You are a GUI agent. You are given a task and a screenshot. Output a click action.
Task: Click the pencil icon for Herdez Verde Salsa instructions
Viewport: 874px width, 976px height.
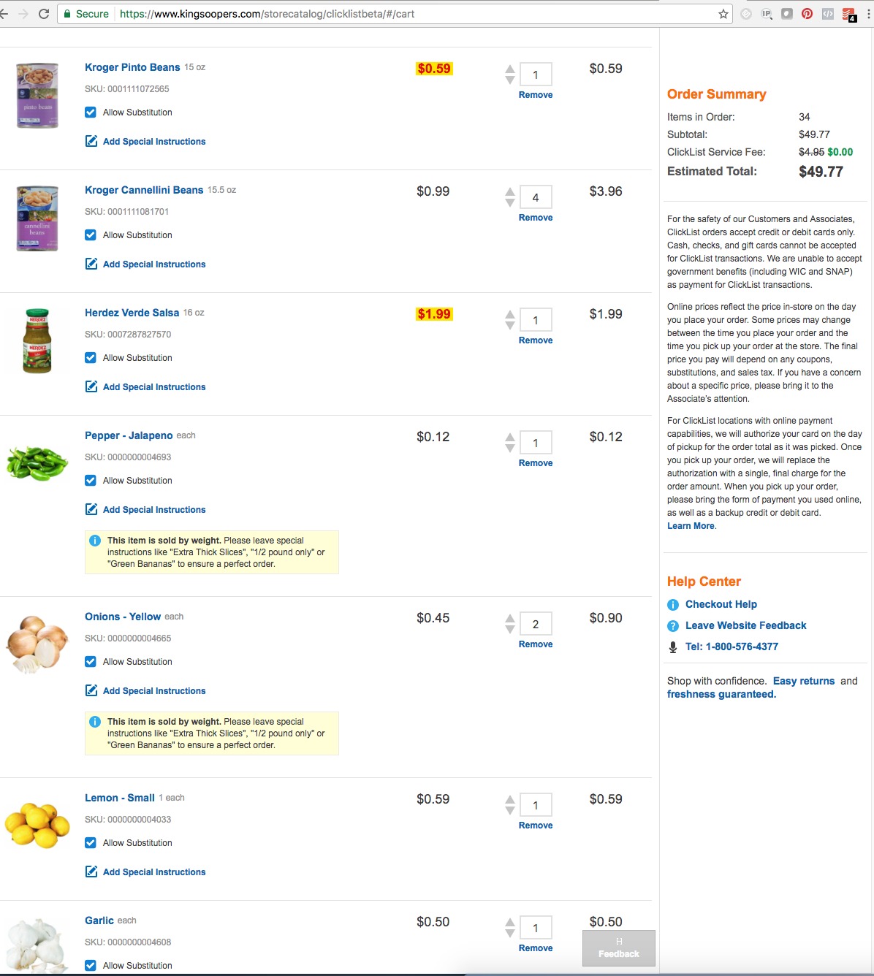pos(91,386)
